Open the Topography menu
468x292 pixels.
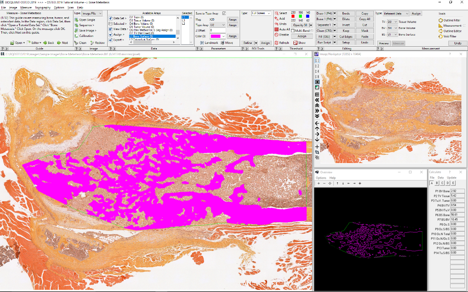pyautogui.click(x=43, y=7)
